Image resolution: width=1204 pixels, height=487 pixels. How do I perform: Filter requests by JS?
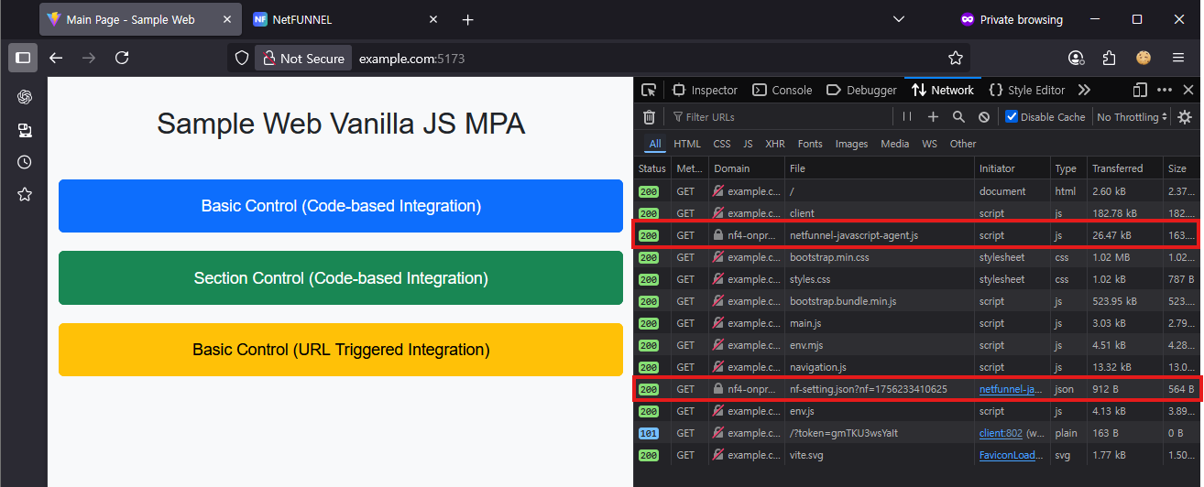[748, 144]
